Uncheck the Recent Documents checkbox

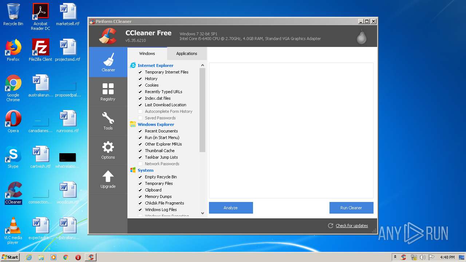[140, 131]
